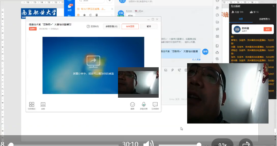277x146 pixels.
Task: Click the sender avatar beside blue message bubble
Action: point(205,52)
